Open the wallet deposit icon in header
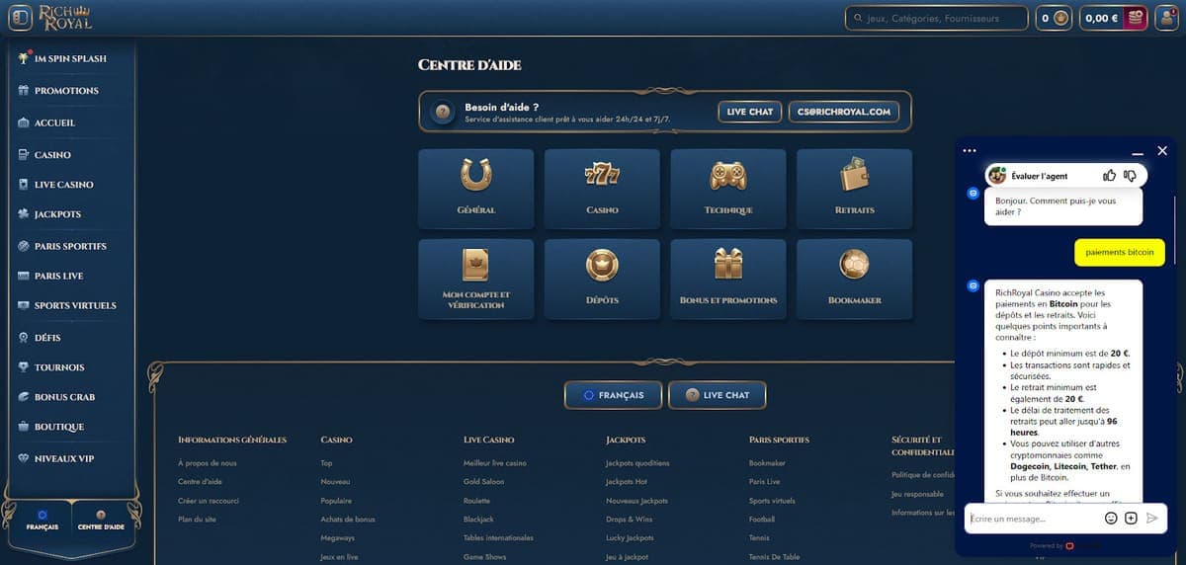The image size is (1186, 565). (x=1136, y=18)
